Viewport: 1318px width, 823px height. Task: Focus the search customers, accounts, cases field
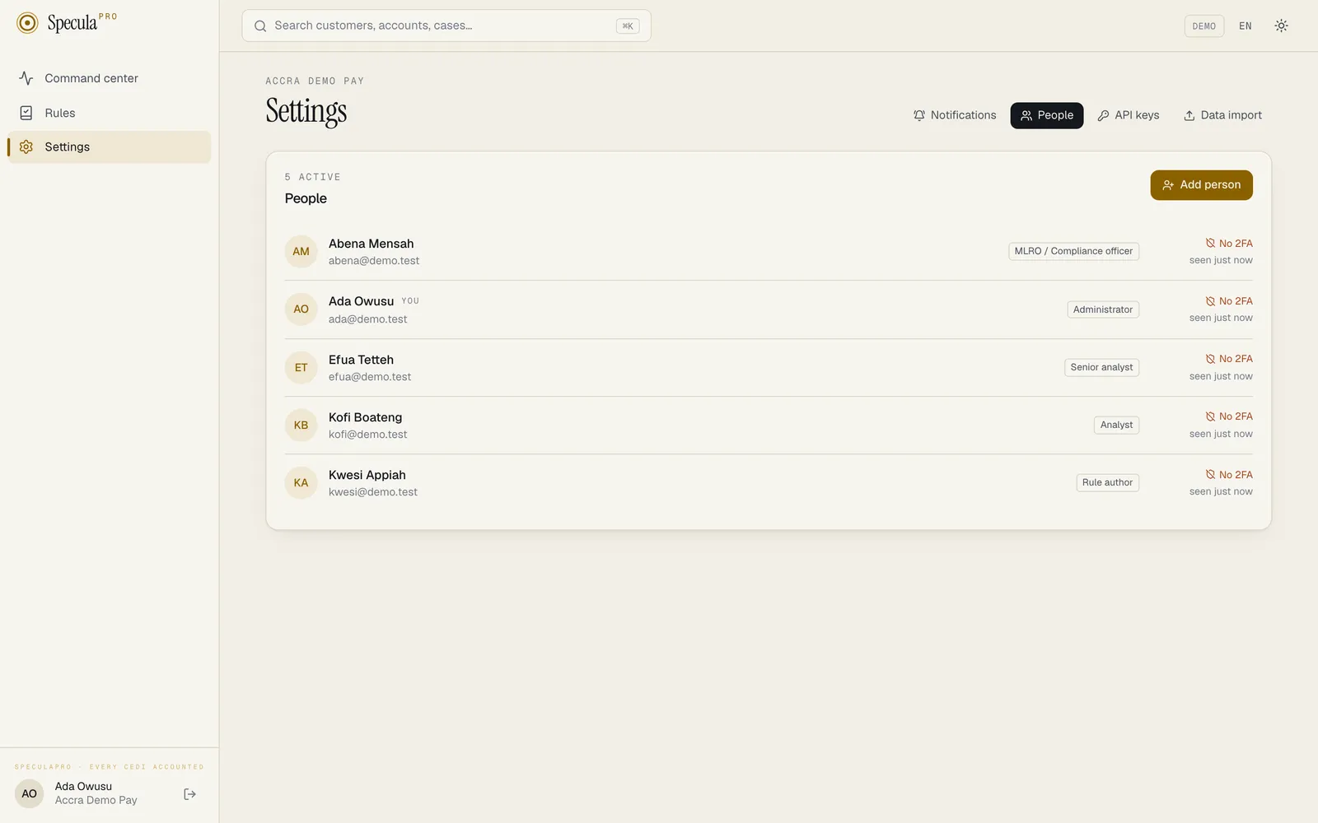446,26
